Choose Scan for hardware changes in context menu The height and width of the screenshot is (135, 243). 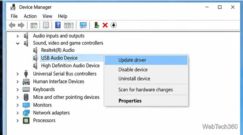point(146,90)
